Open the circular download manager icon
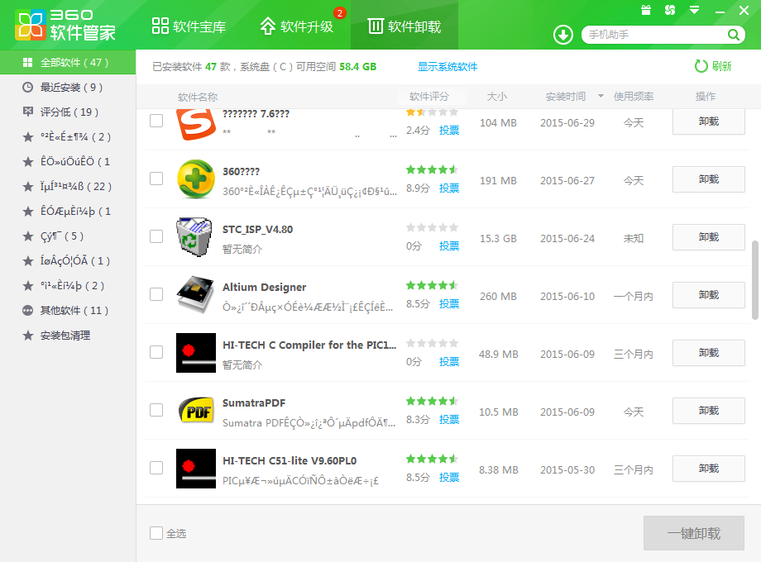 (x=562, y=35)
